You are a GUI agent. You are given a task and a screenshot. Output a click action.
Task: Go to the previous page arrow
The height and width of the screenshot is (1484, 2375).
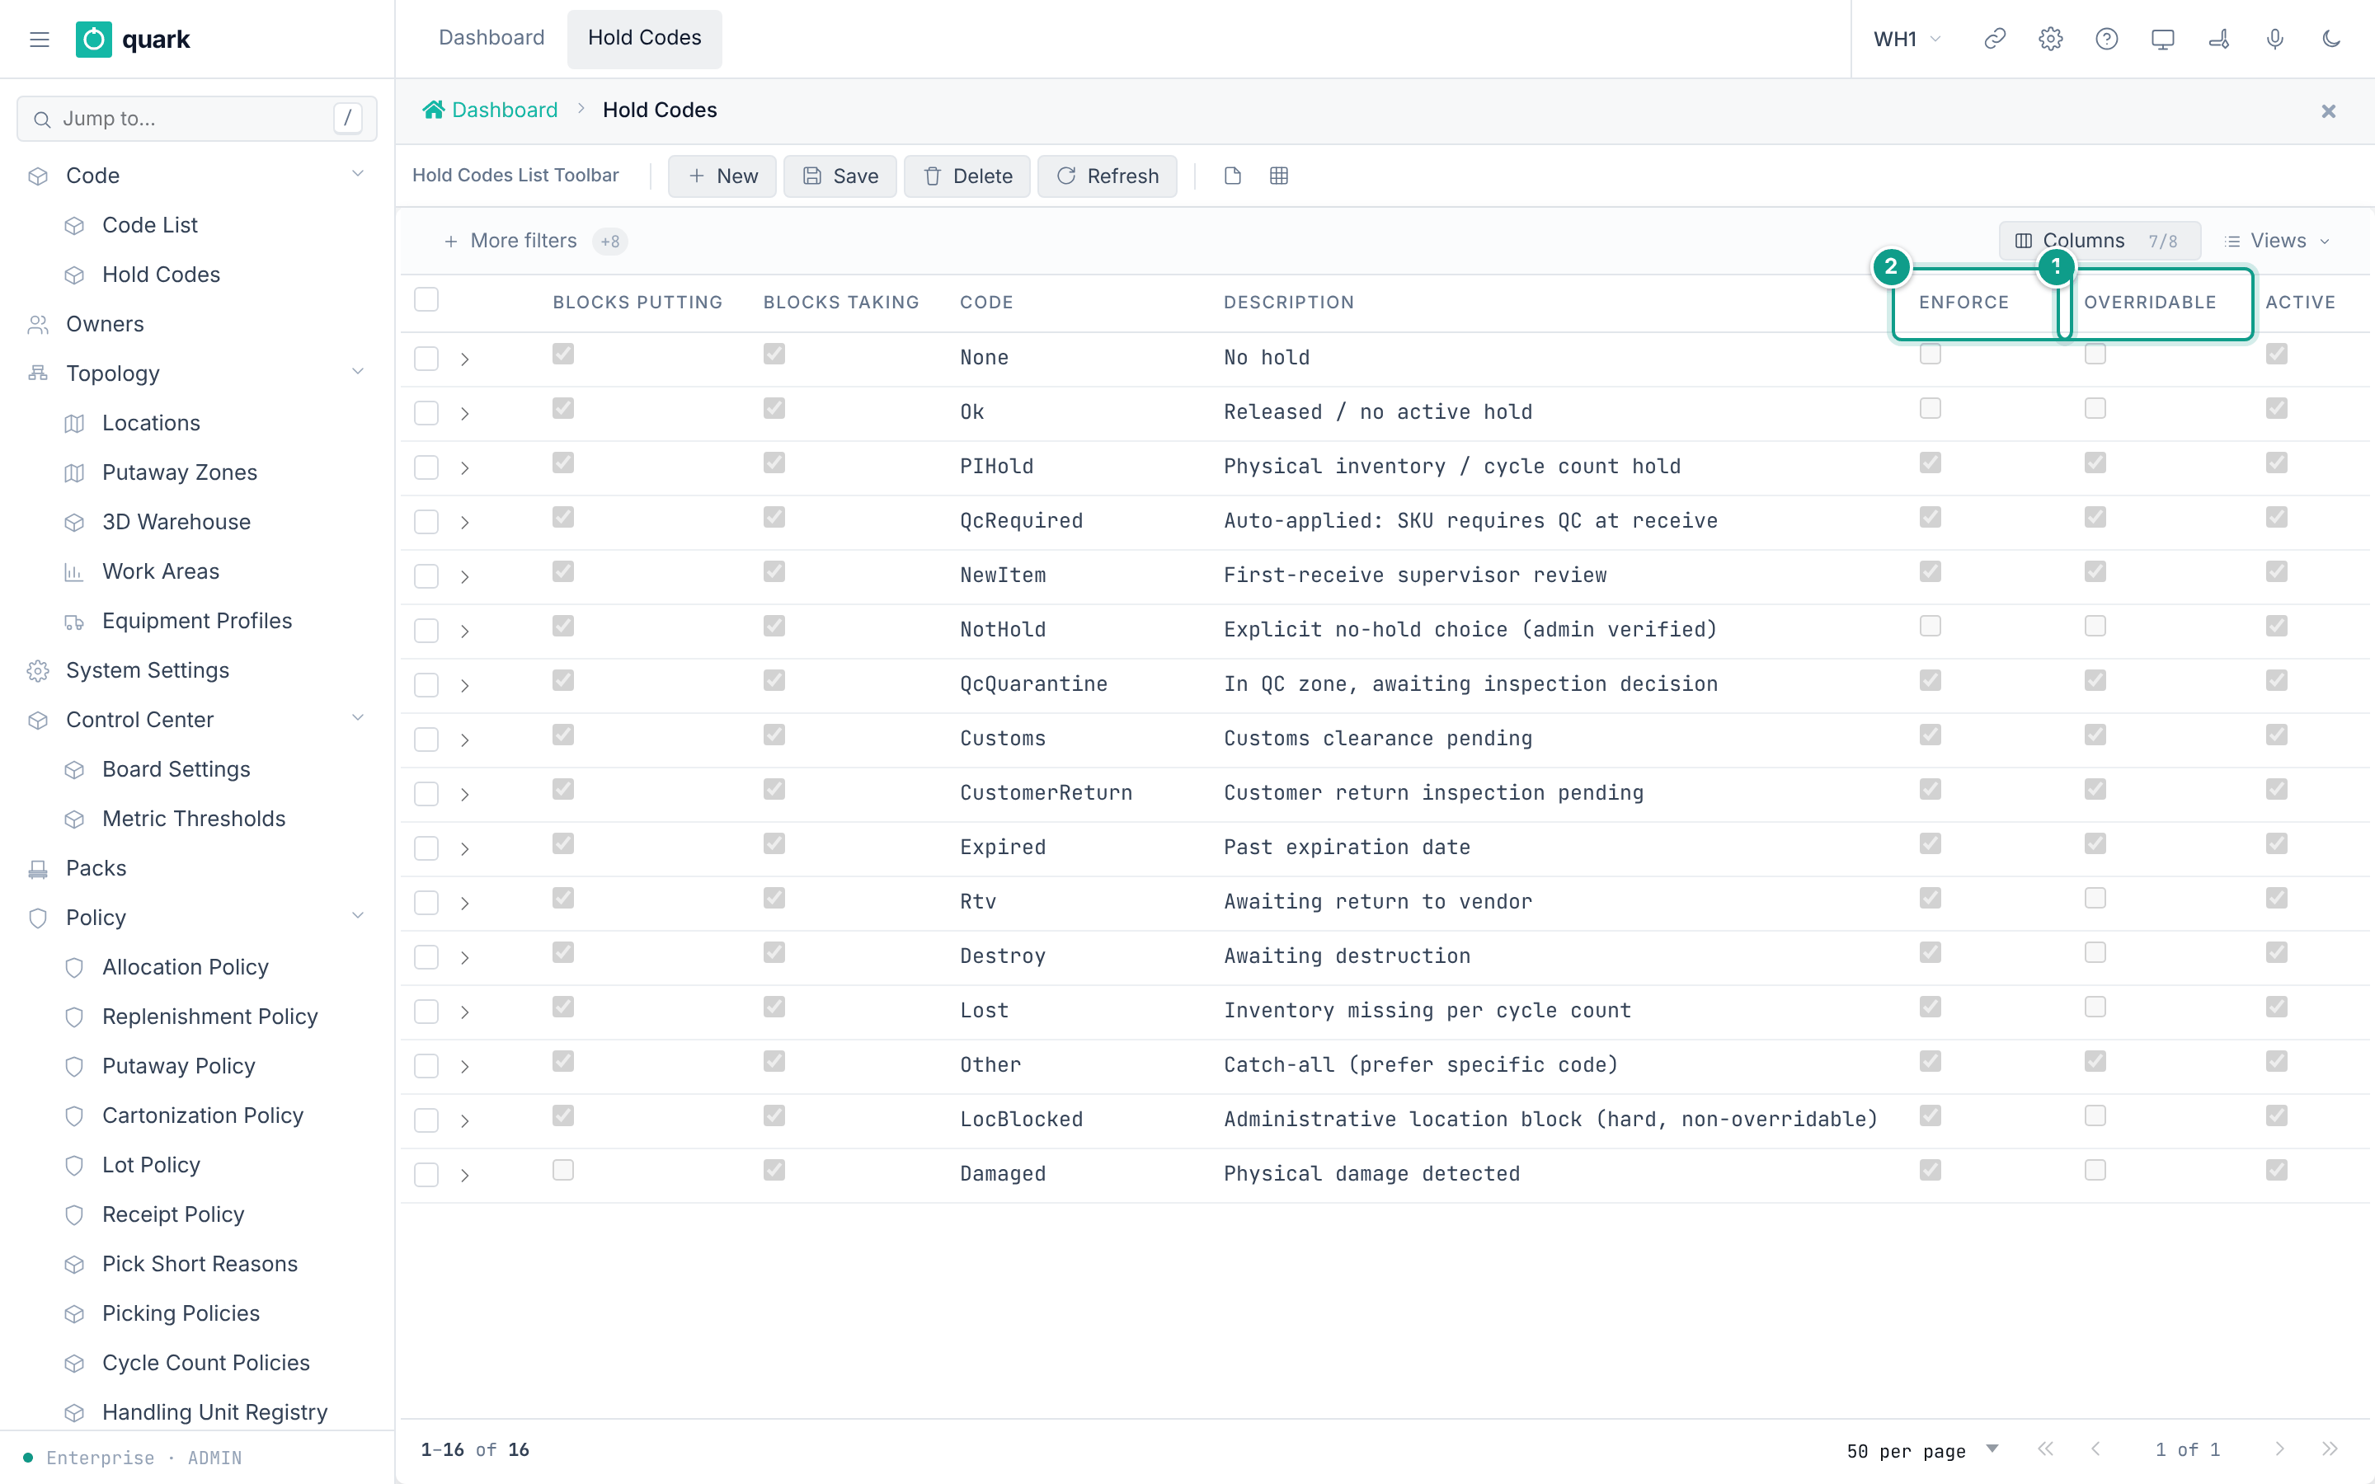[2096, 1449]
